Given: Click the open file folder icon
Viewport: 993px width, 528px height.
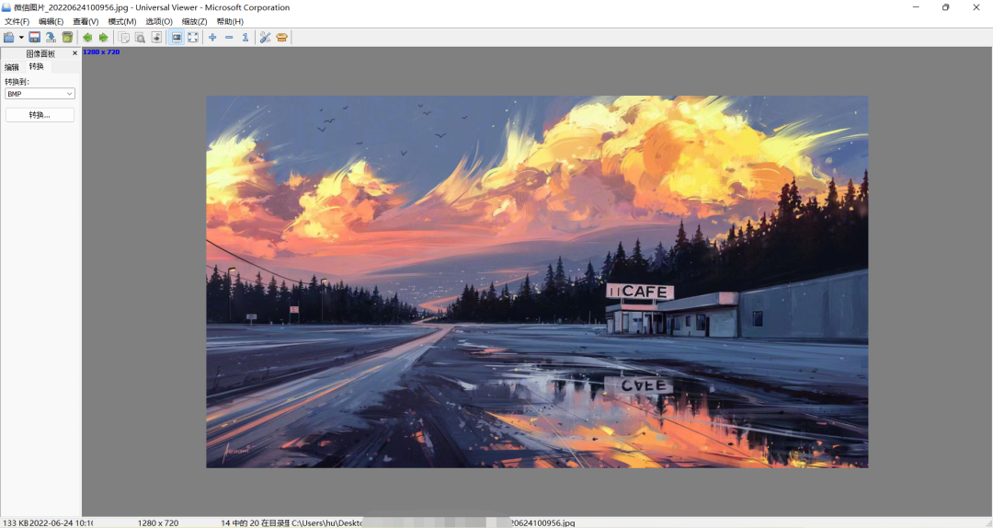Looking at the screenshot, I should (x=9, y=38).
